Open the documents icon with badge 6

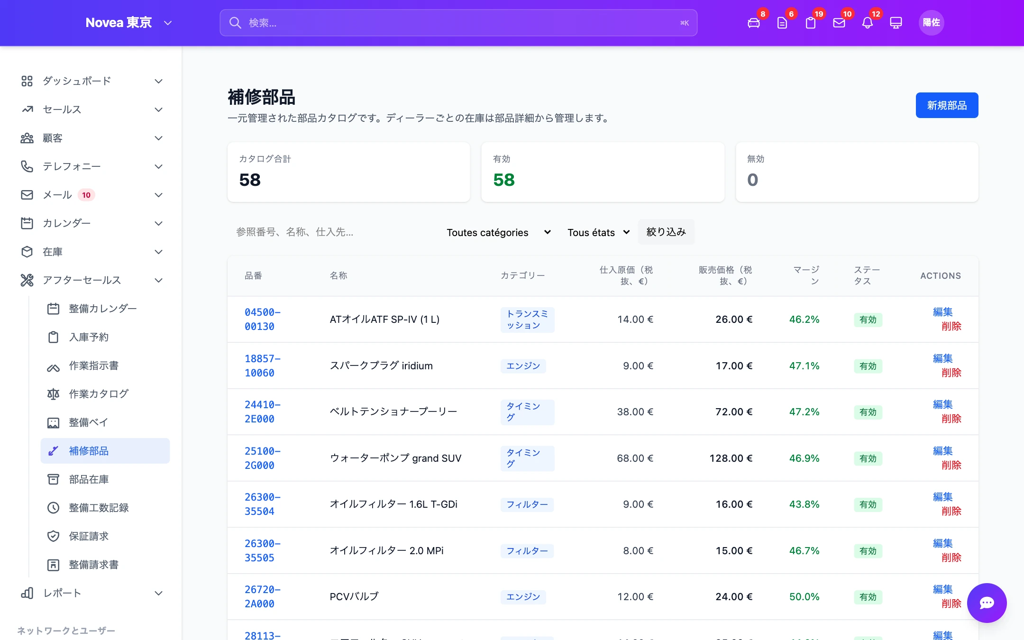point(782,23)
